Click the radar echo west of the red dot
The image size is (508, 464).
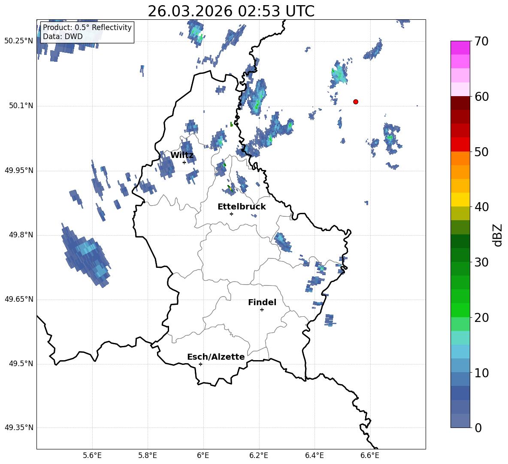(x=339, y=74)
